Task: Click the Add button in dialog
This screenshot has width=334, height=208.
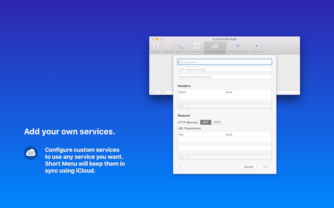Action: tap(265, 167)
